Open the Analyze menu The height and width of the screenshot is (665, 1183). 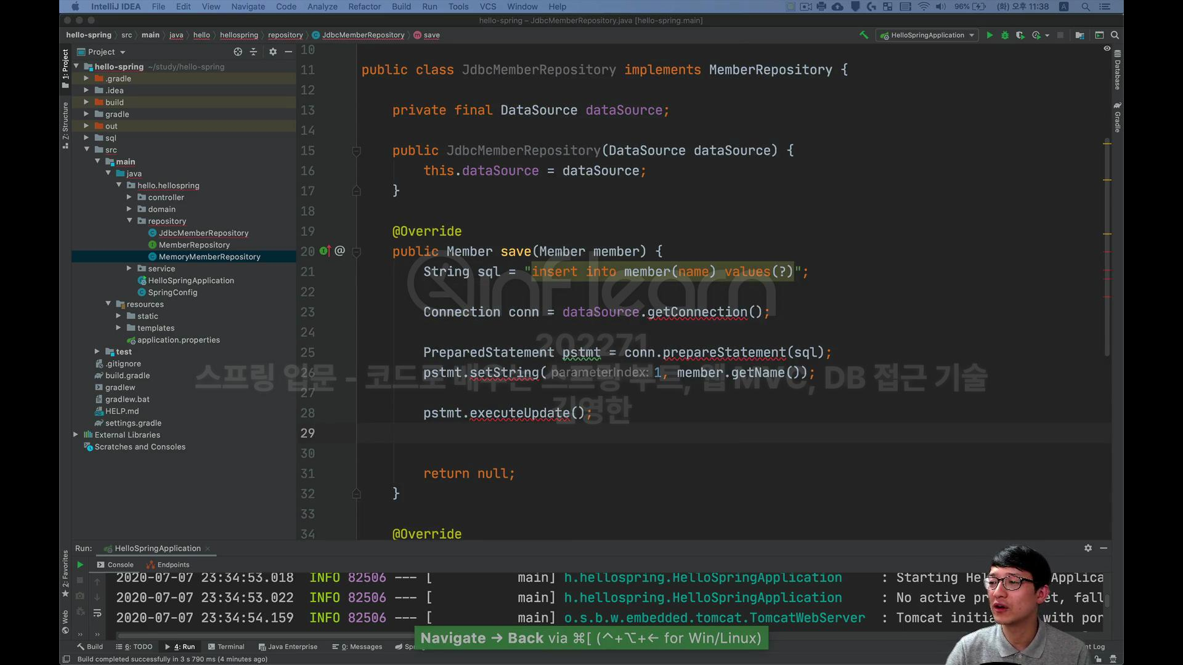click(x=322, y=7)
